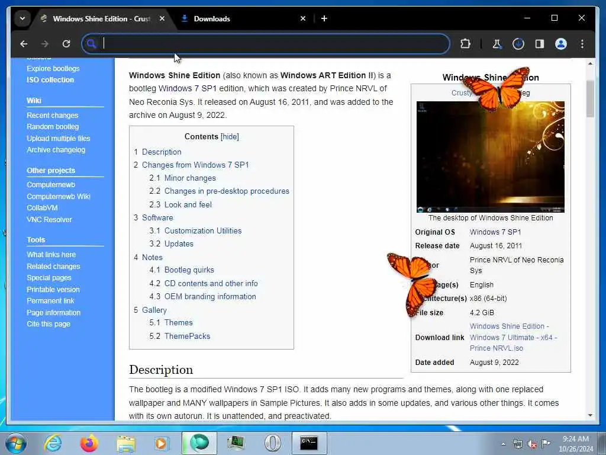Screen dimensions: 606x455
Task: Open Windows Explorer folder on taskbar
Action: click(126, 444)
